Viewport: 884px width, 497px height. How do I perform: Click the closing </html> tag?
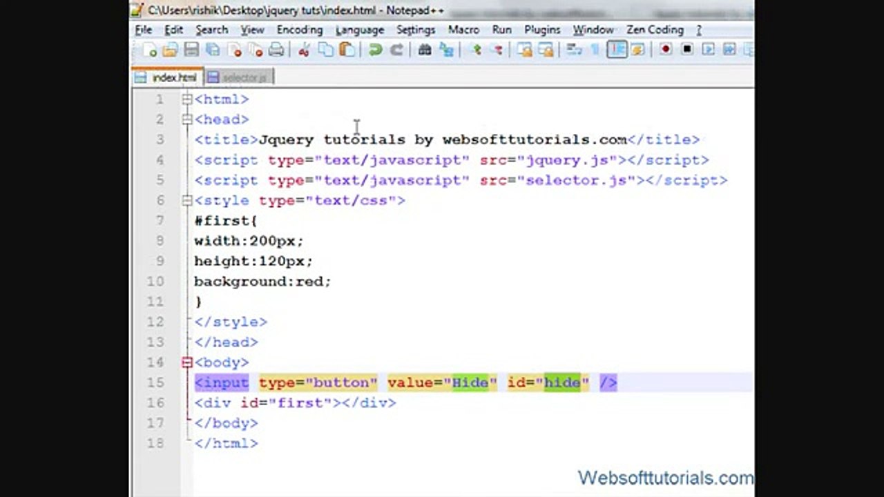coord(226,443)
